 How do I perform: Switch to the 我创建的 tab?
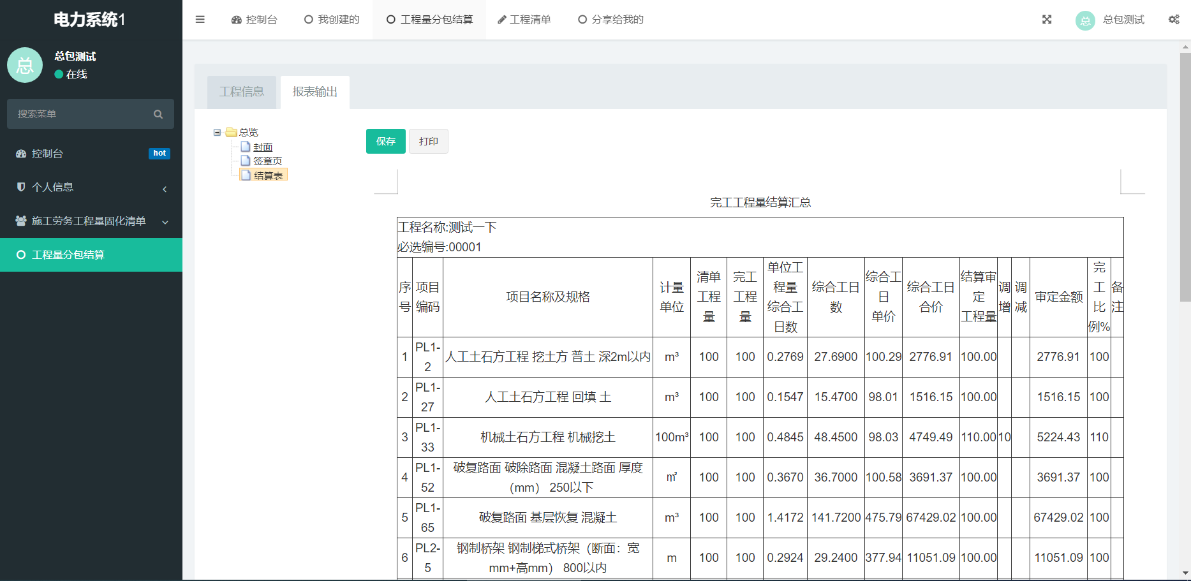point(332,20)
